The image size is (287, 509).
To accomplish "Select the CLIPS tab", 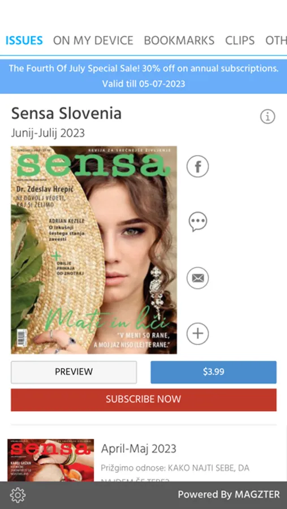I will point(240,41).
